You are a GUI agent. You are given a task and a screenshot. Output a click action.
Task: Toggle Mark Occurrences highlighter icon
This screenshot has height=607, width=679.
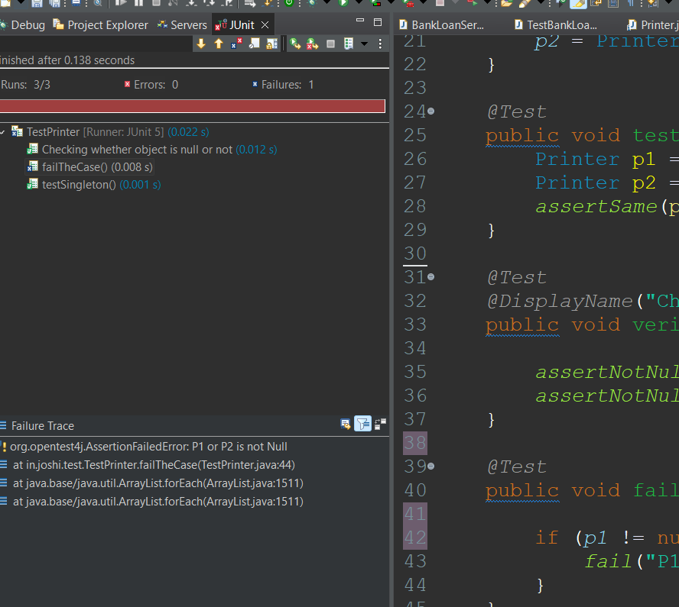pos(578,3)
